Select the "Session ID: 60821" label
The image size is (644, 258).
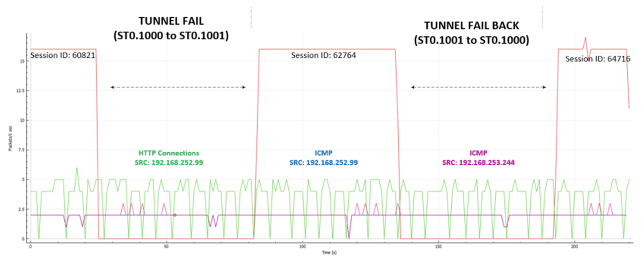[x=63, y=55]
